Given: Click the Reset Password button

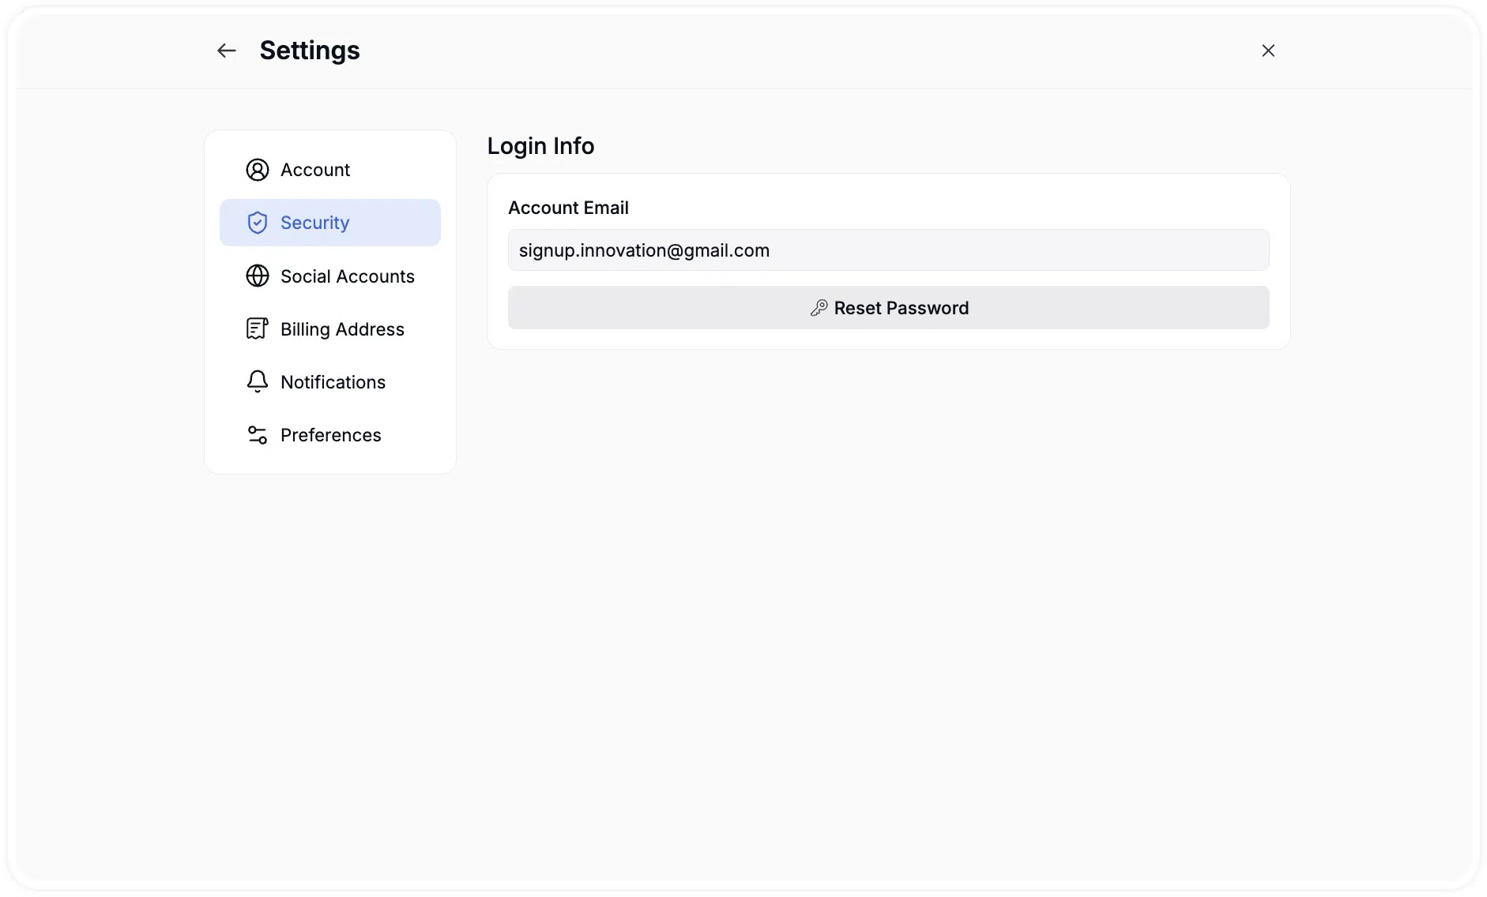Looking at the screenshot, I should click(889, 308).
